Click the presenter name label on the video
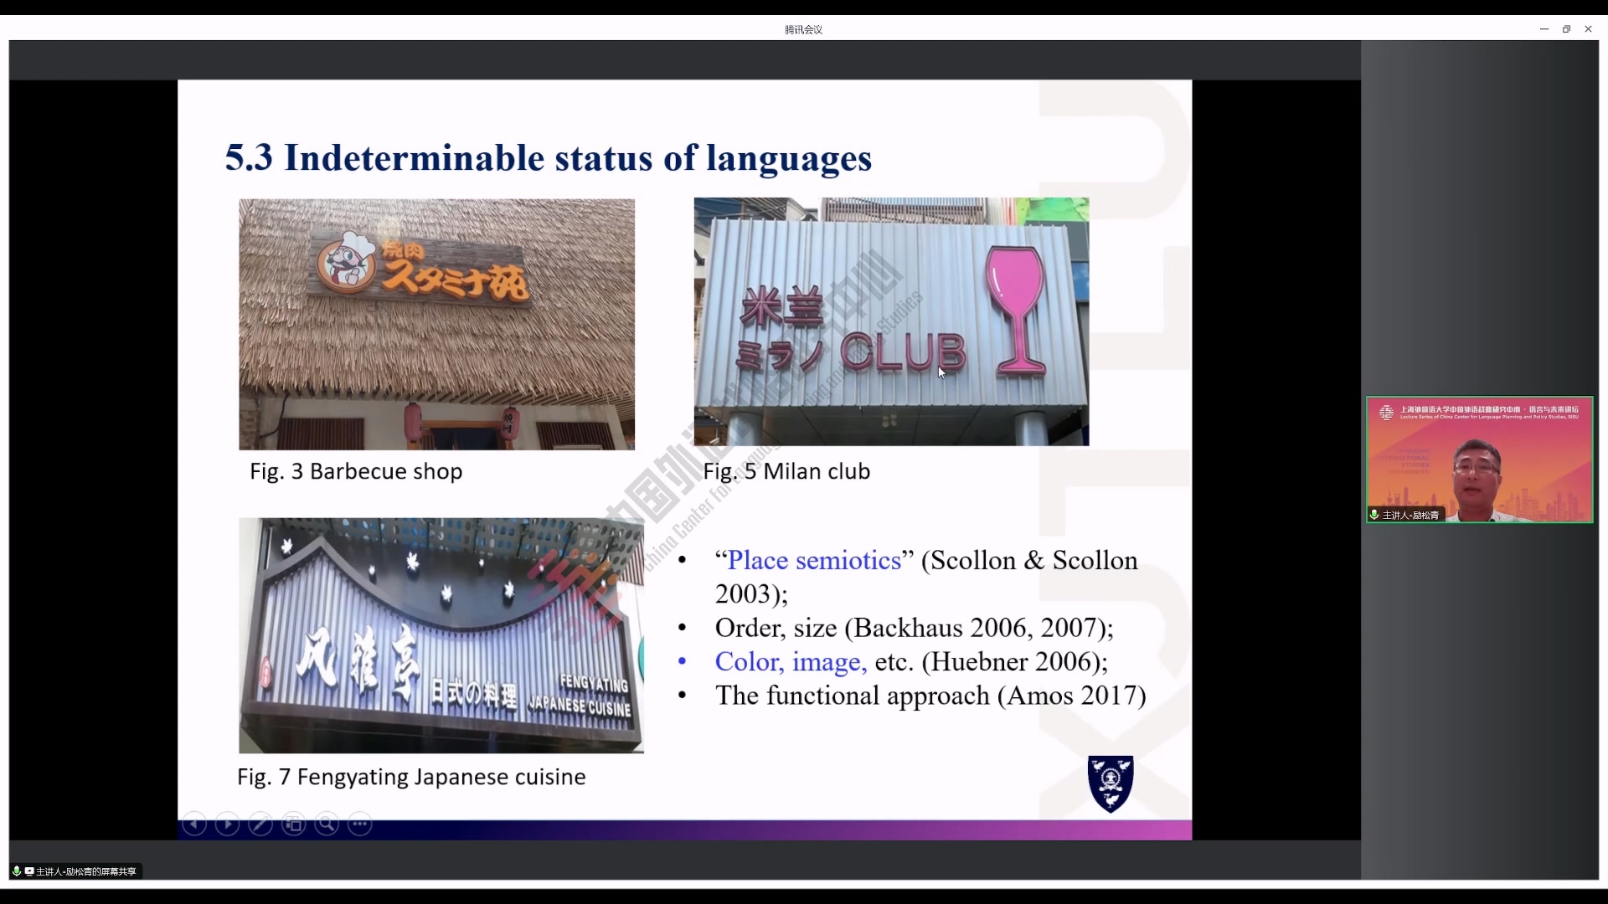1608x904 pixels. [1410, 515]
